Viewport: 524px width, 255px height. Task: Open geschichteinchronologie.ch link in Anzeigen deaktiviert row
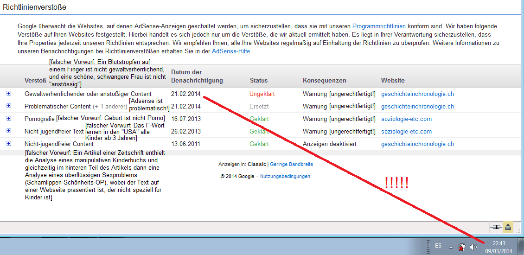(417, 144)
